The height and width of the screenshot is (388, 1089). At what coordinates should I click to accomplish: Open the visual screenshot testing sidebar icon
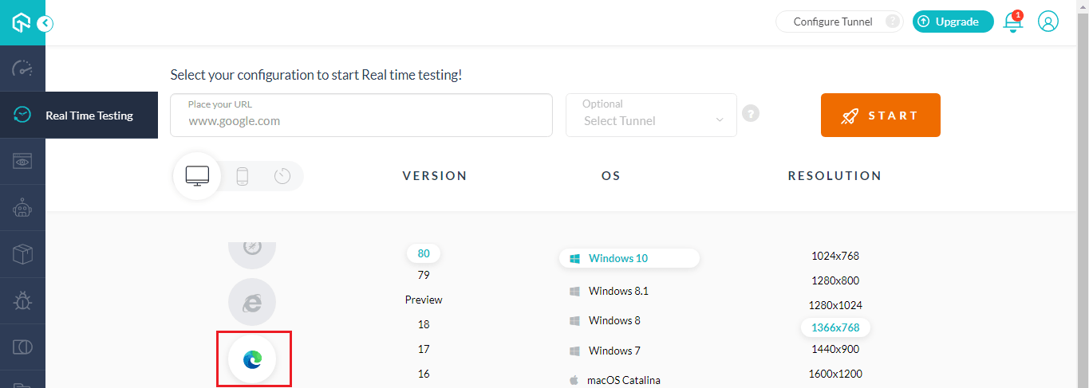(22, 161)
